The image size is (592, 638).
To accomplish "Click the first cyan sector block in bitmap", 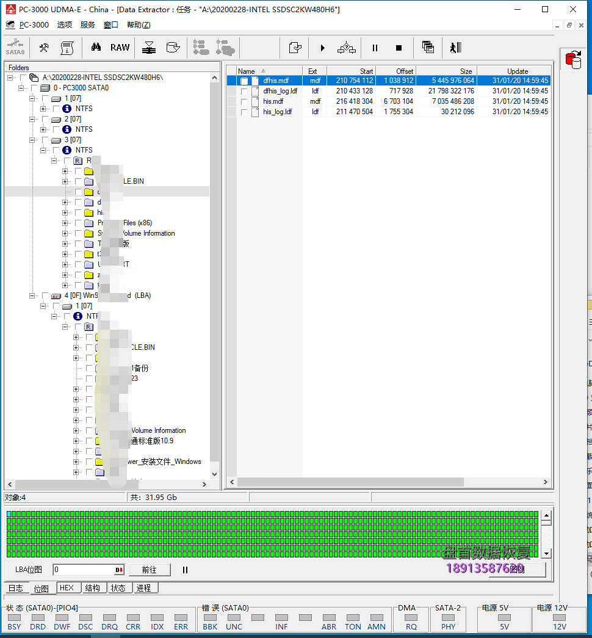I will pos(9,514).
